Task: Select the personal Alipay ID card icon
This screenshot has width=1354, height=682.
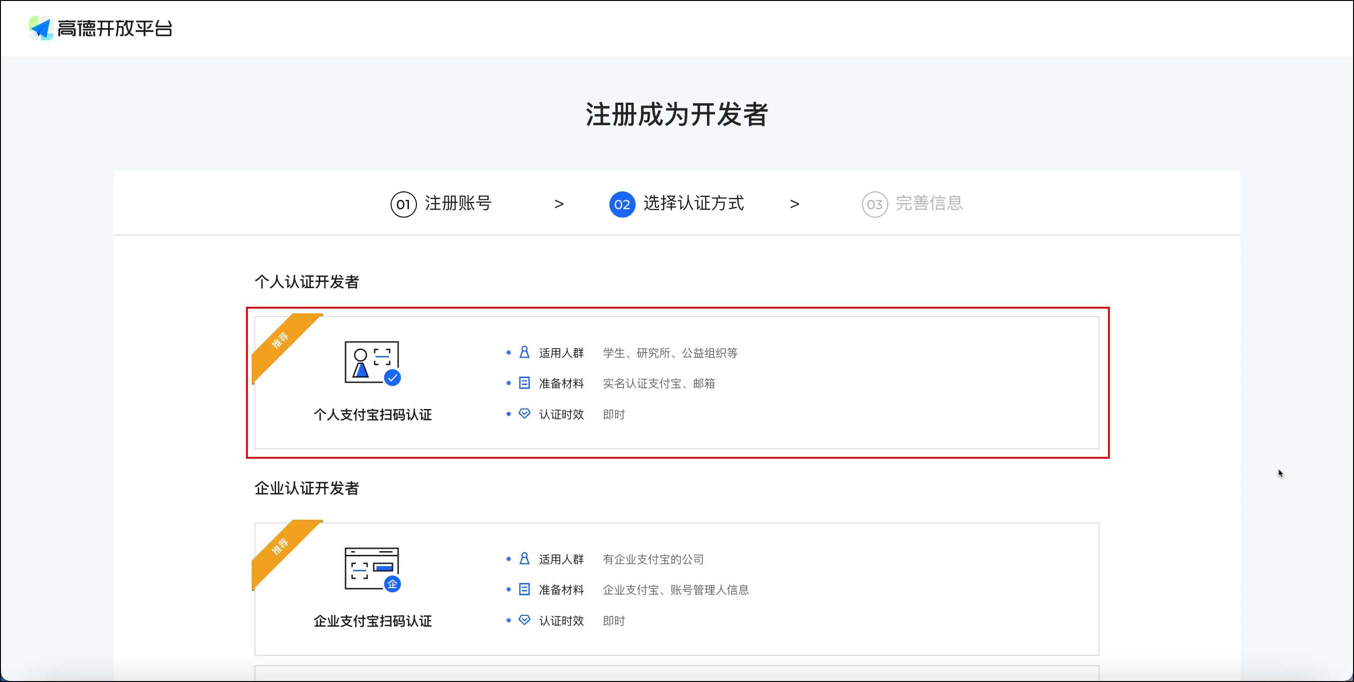Action: (372, 363)
